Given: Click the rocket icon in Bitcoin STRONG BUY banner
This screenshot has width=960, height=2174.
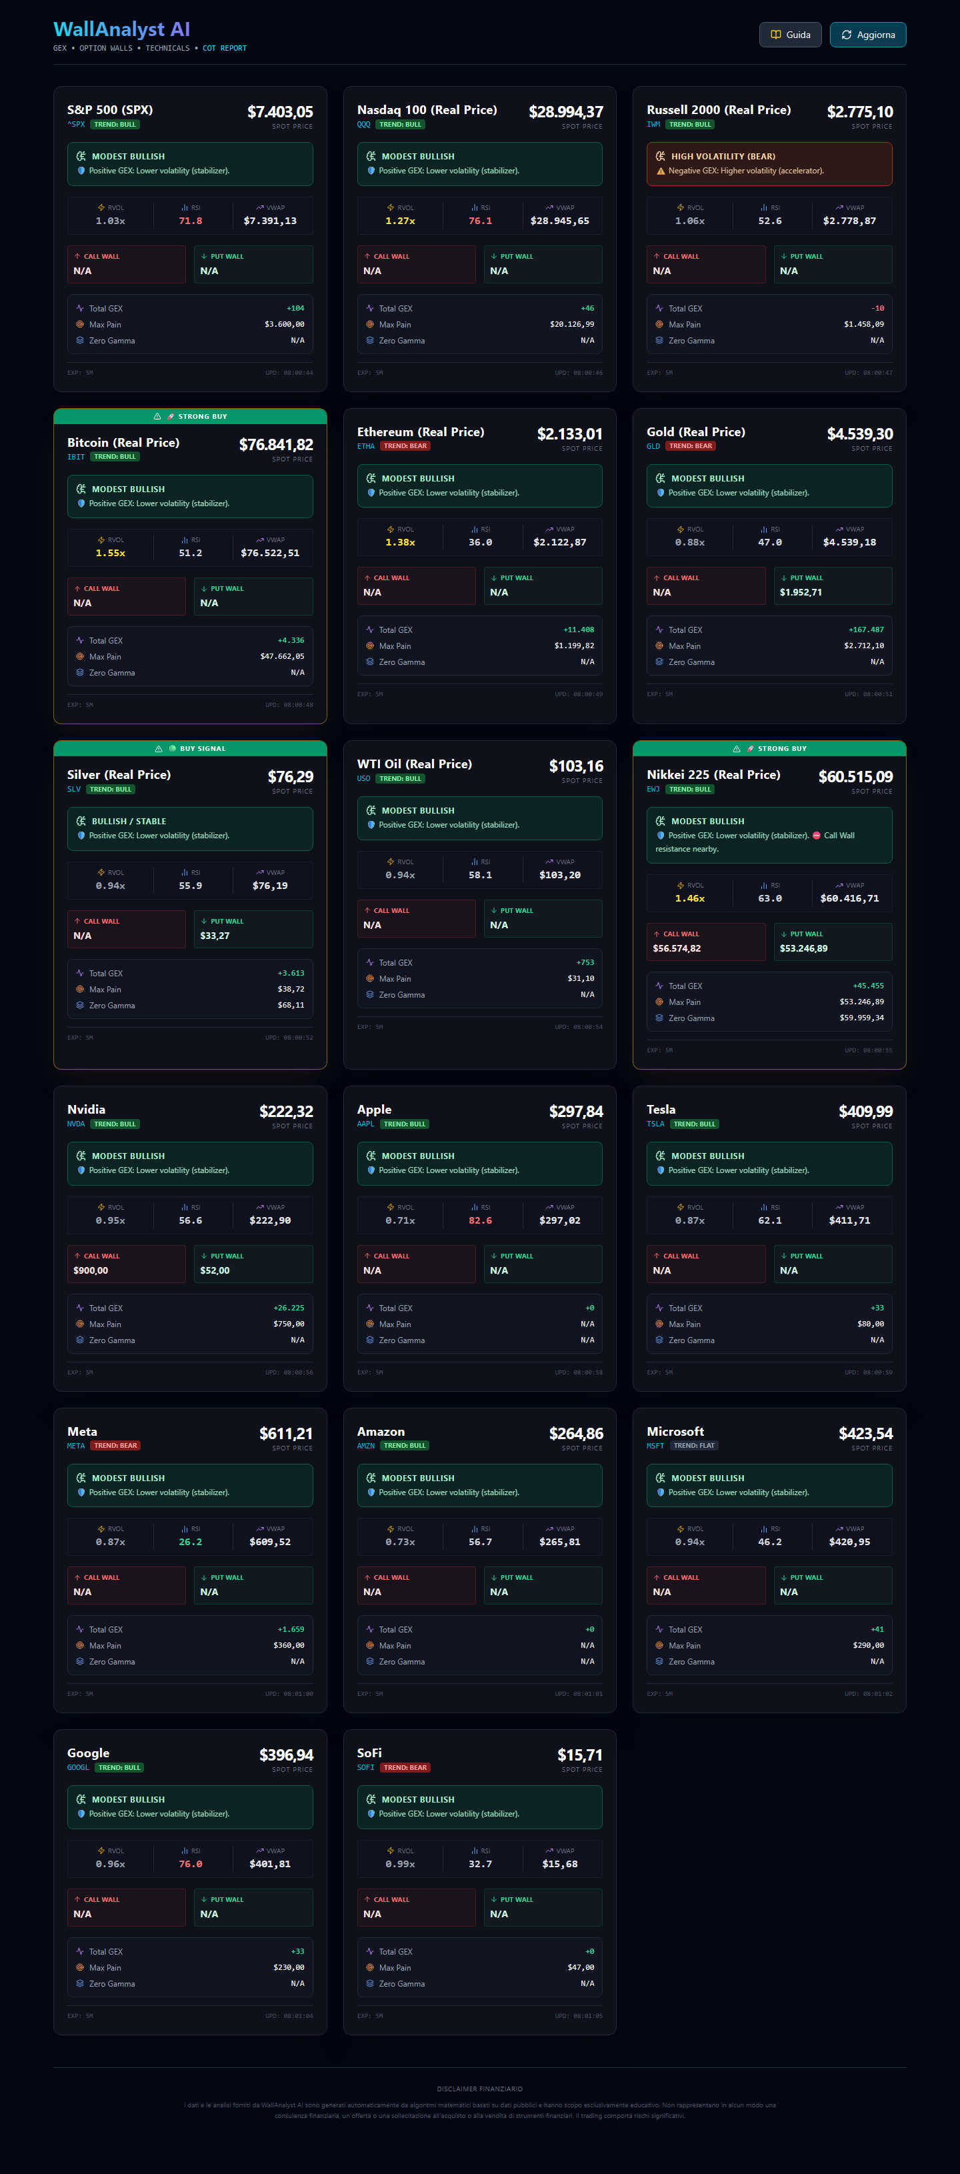Looking at the screenshot, I should [x=171, y=416].
